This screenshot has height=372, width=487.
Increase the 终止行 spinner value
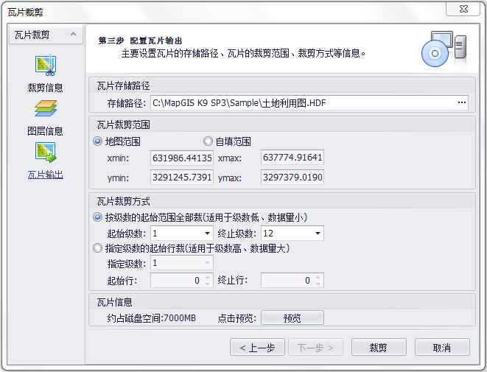[318, 277]
